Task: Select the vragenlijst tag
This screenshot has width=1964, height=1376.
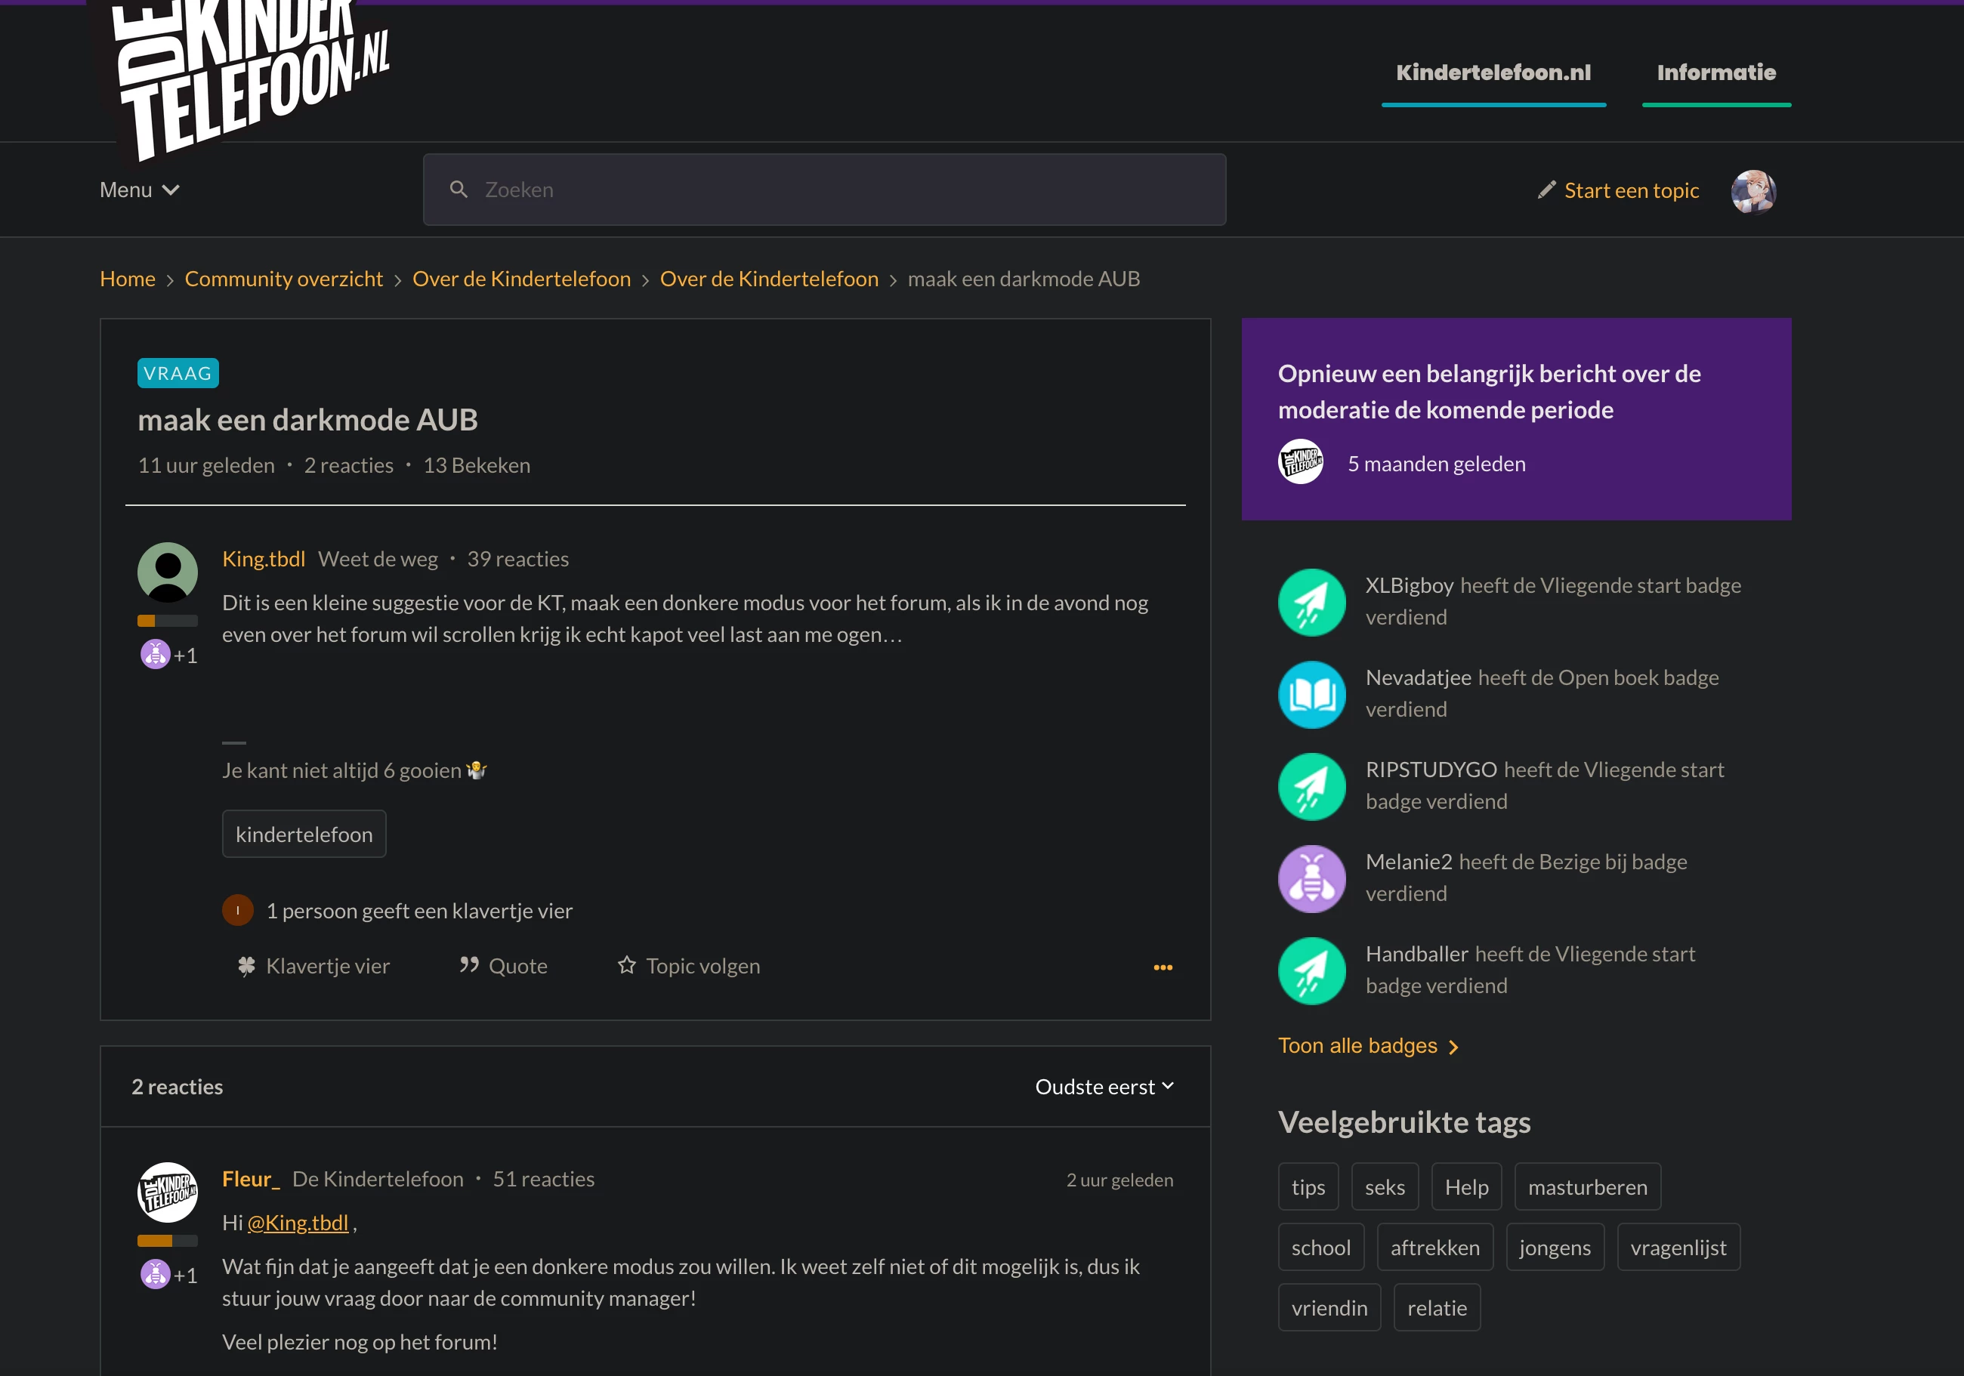Action: tap(1678, 1248)
